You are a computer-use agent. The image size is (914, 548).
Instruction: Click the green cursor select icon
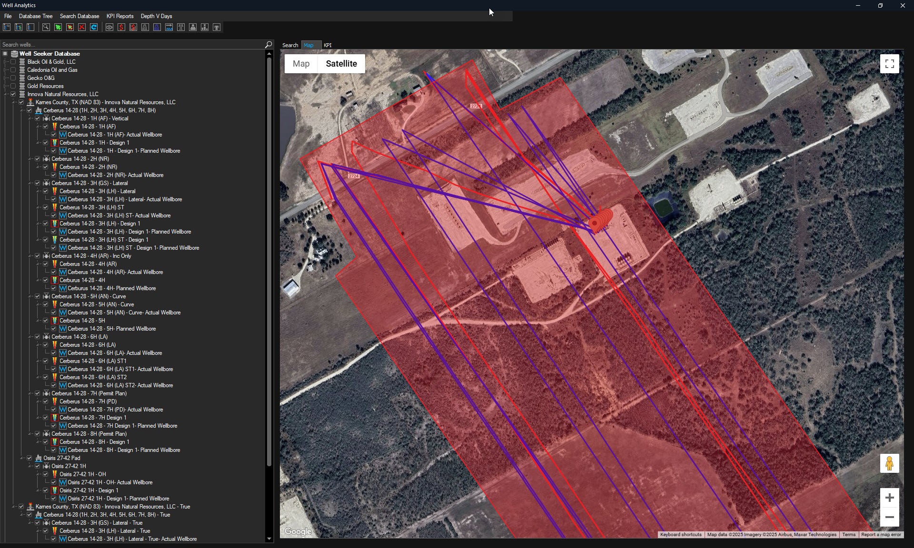pyautogui.click(x=58, y=28)
